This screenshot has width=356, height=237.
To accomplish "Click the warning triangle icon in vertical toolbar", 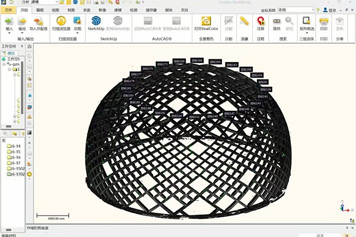I will 30,117.
